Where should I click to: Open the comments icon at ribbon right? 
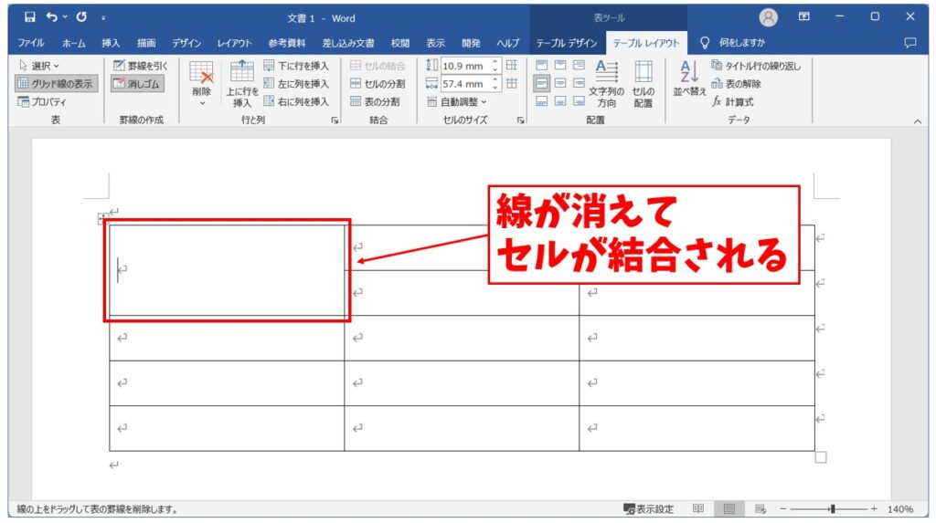click(x=909, y=43)
